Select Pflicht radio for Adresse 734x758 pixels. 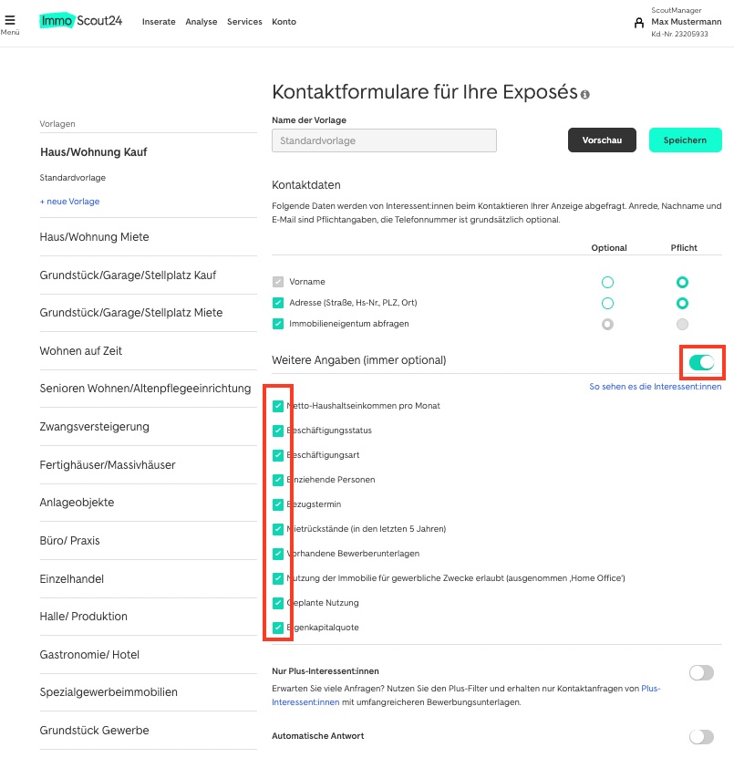point(682,303)
